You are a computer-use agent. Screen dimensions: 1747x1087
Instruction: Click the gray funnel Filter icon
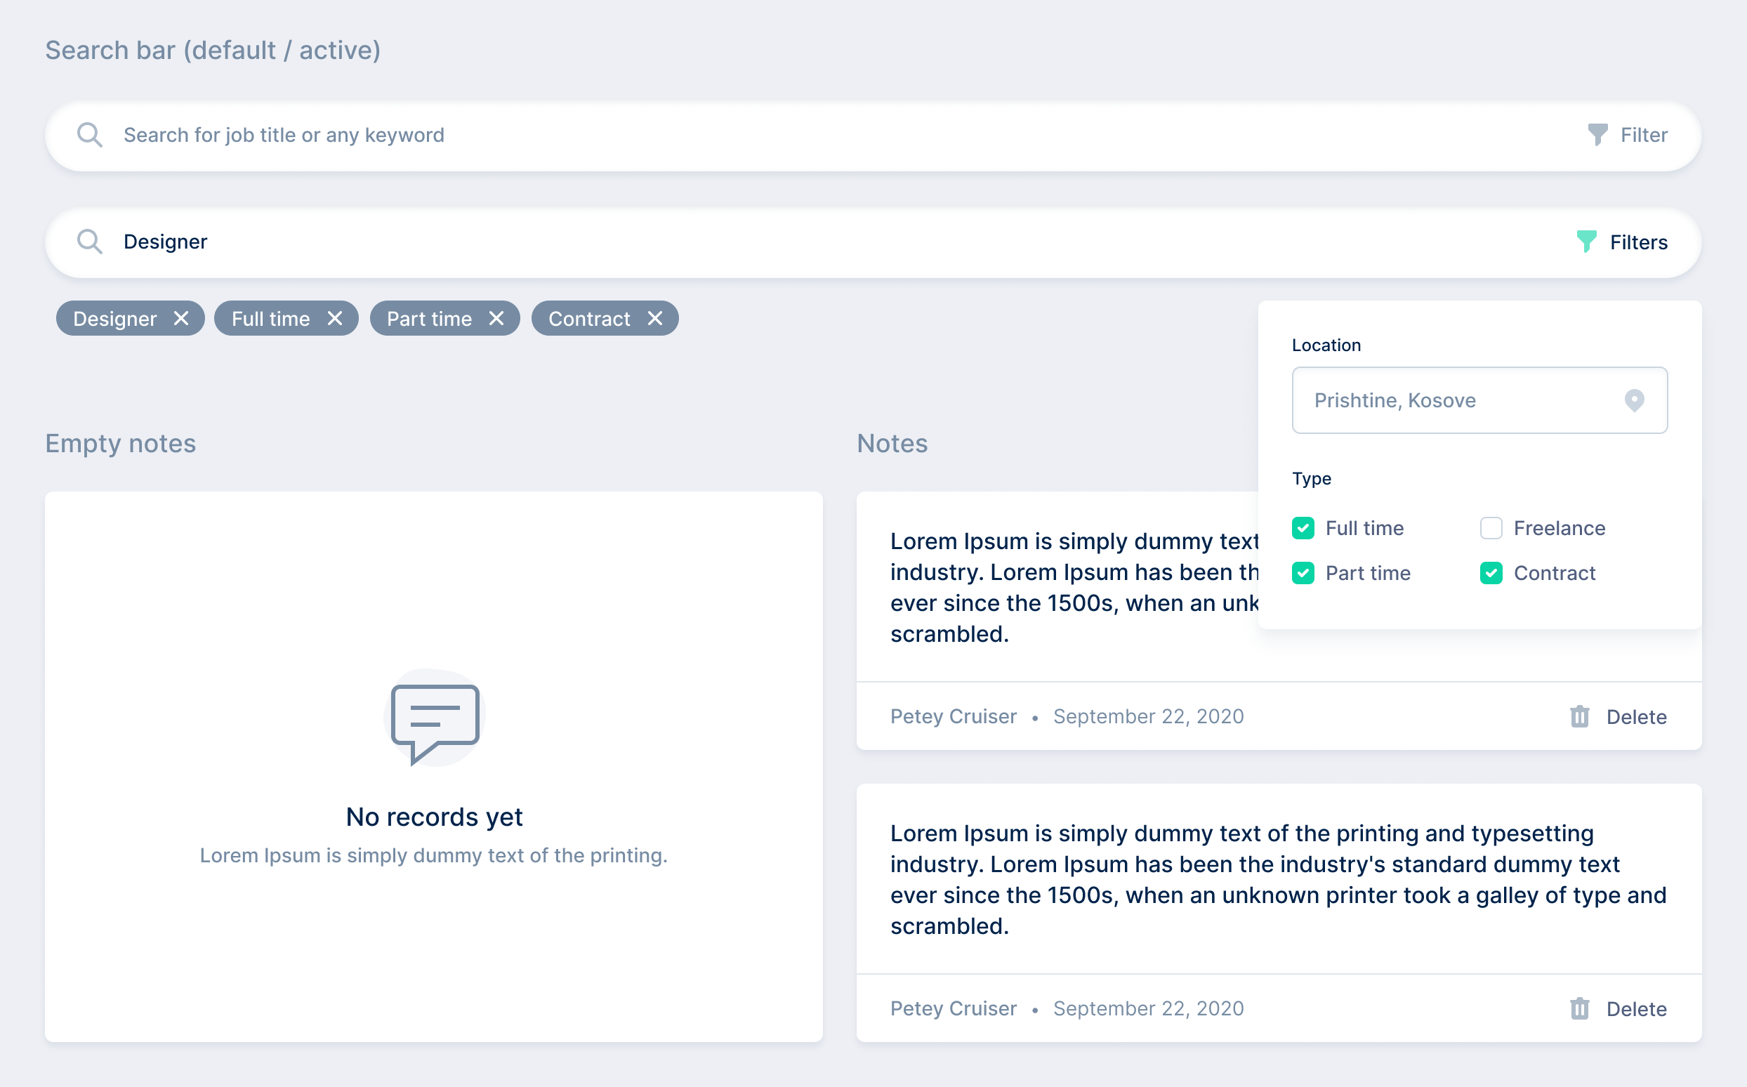(1597, 134)
